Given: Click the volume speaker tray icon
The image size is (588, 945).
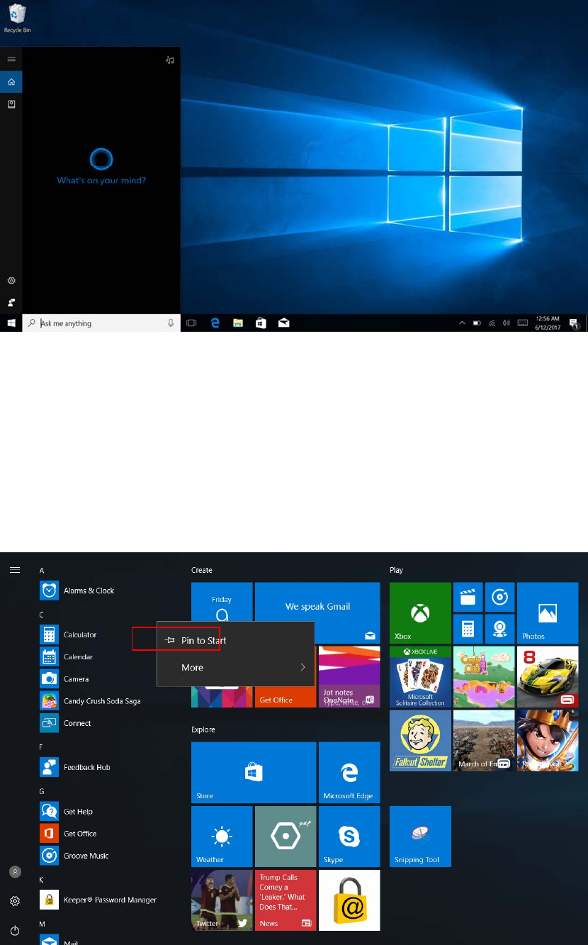Looking at the screenshot, I should click(x=506, y=323).
